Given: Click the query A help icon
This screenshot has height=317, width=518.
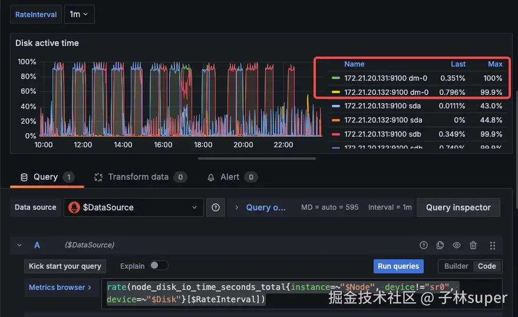Looking at the screenshot, I should click(424, 245).
